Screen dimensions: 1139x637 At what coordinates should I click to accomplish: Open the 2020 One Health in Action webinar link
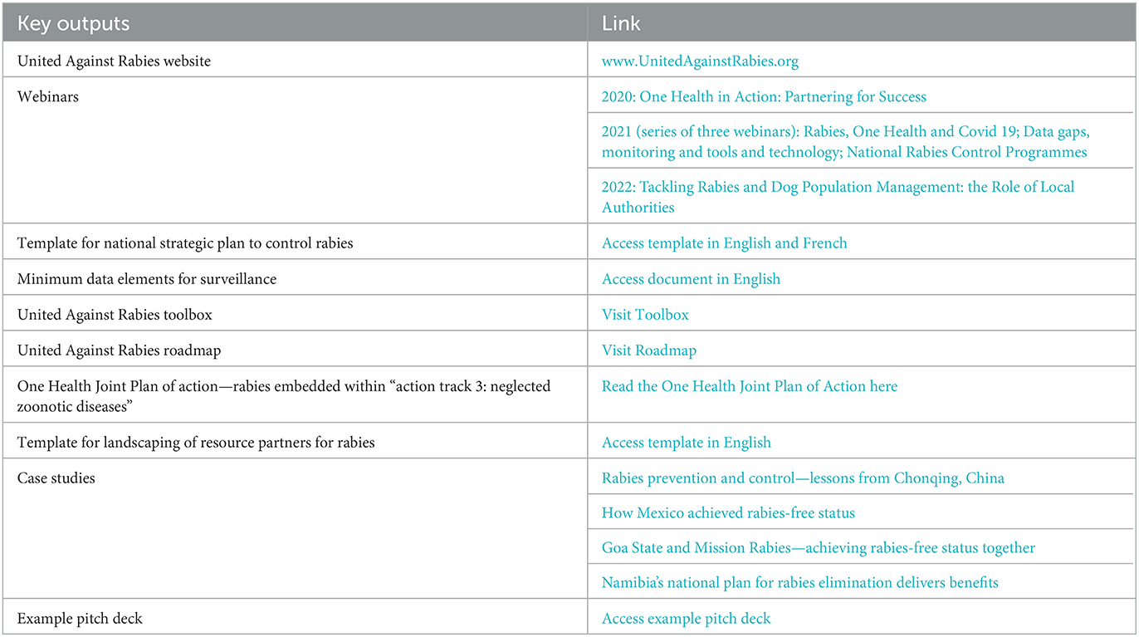pyautogui.click(x=764, y=96)
